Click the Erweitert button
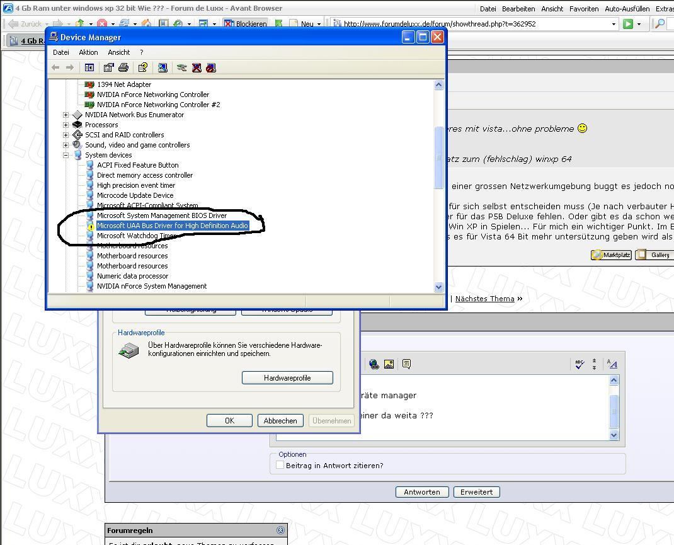 click(x=476, y=491)
